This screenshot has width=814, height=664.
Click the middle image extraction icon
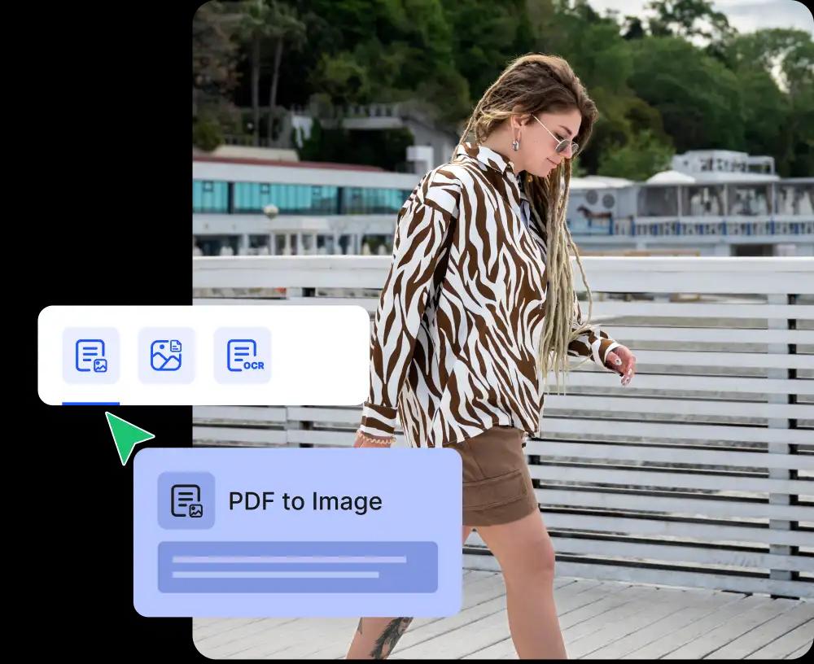[x=166, y=356]
